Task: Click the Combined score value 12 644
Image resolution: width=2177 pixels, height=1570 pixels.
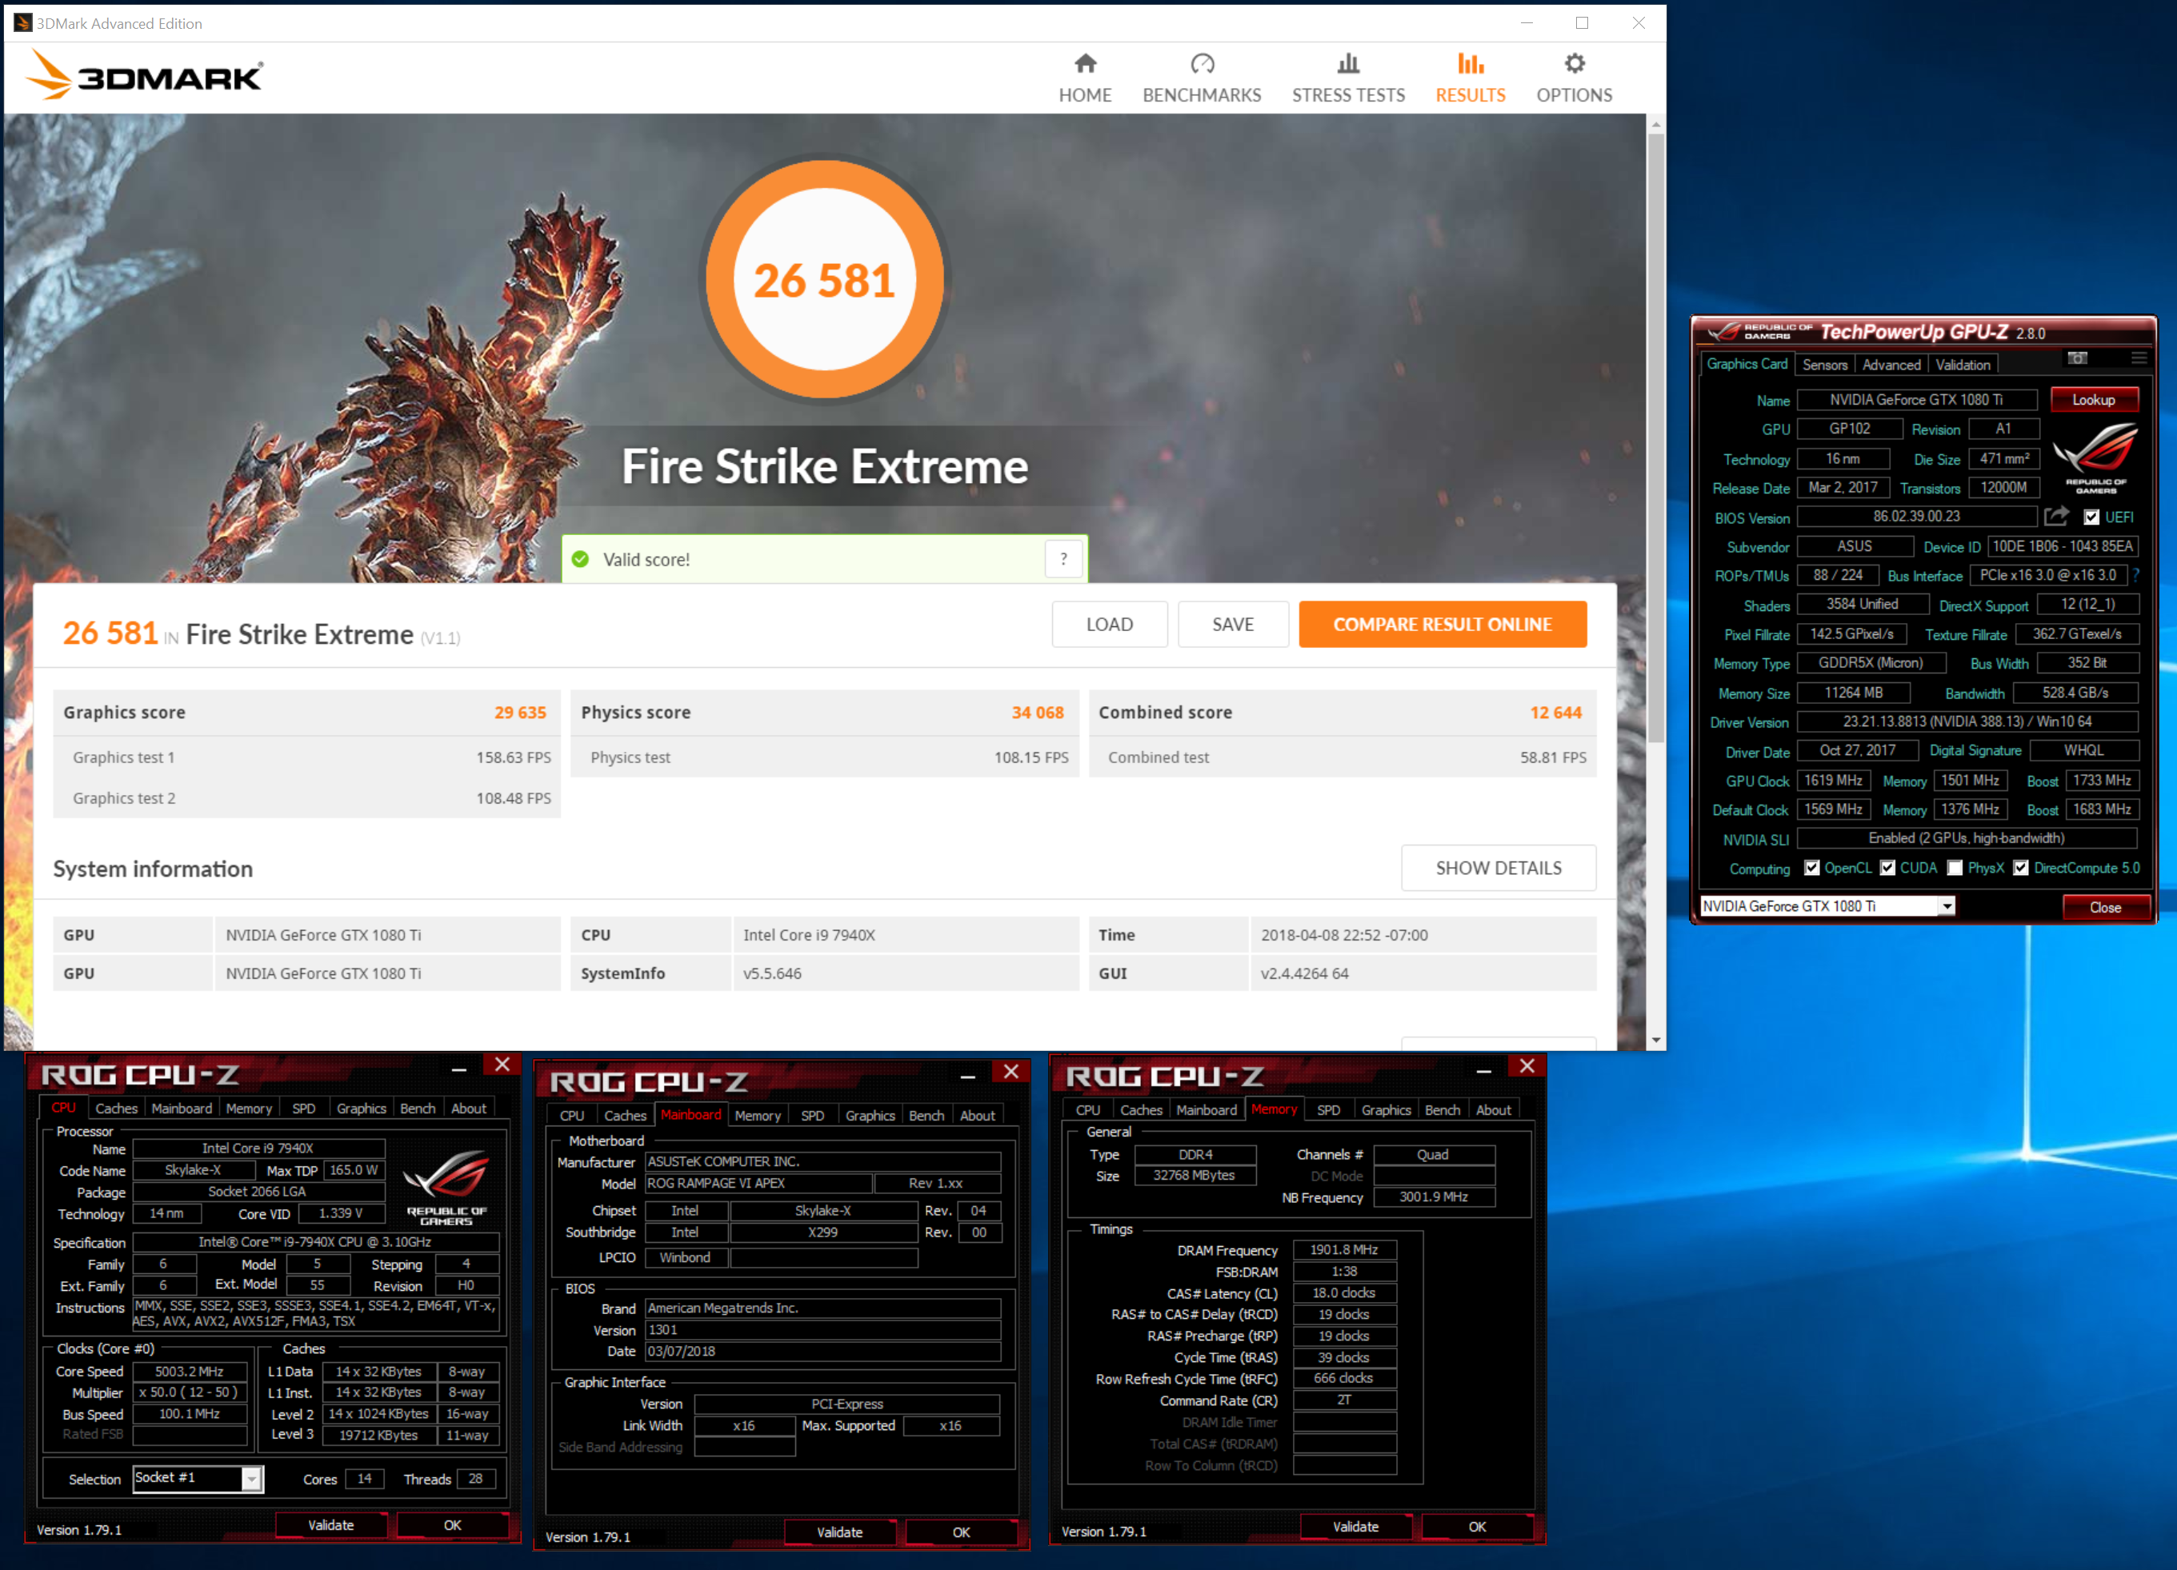Action: pyautogui.click(x=1555, y=712)
